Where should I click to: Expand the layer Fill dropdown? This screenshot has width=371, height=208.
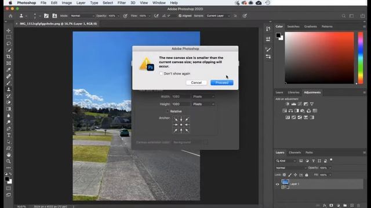pos(330,175)
